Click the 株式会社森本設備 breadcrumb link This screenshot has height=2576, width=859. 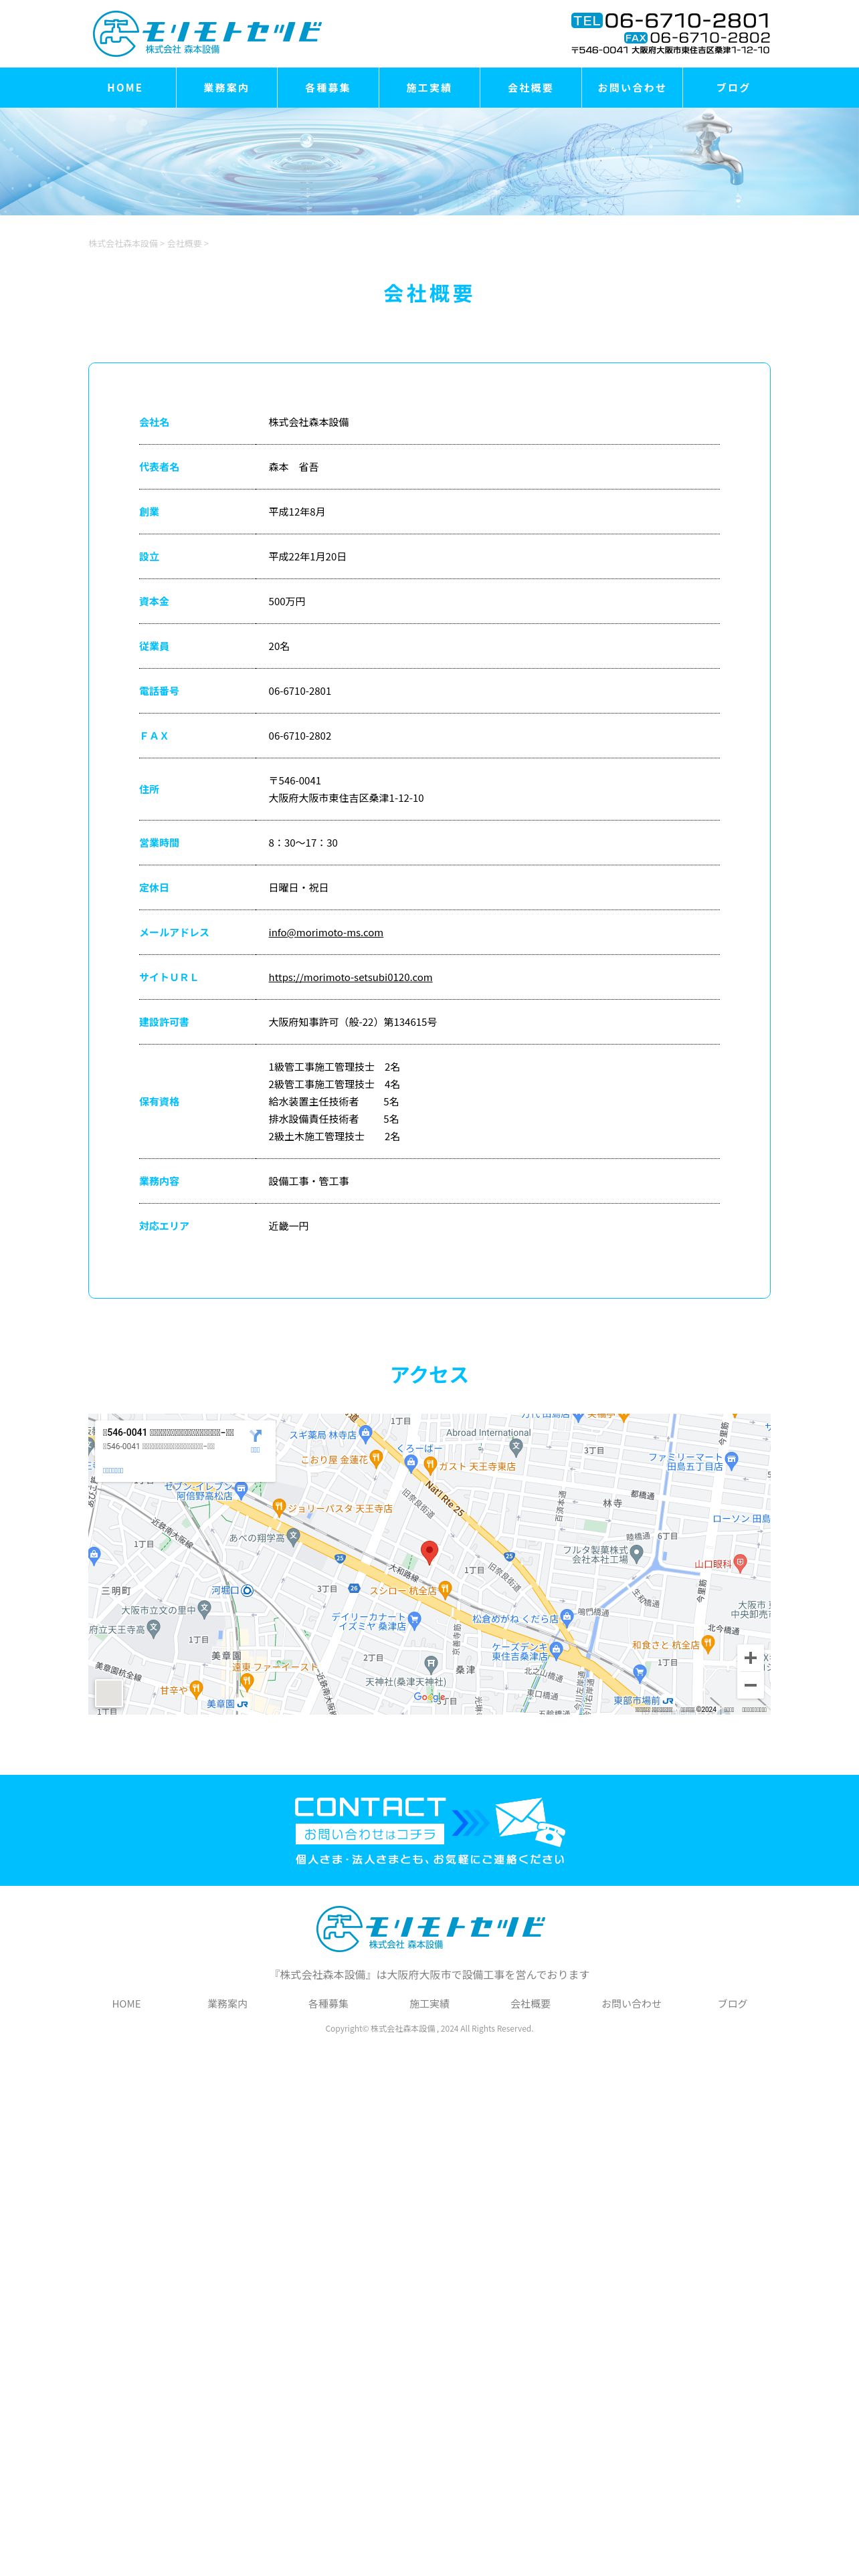tap(123, 244)
